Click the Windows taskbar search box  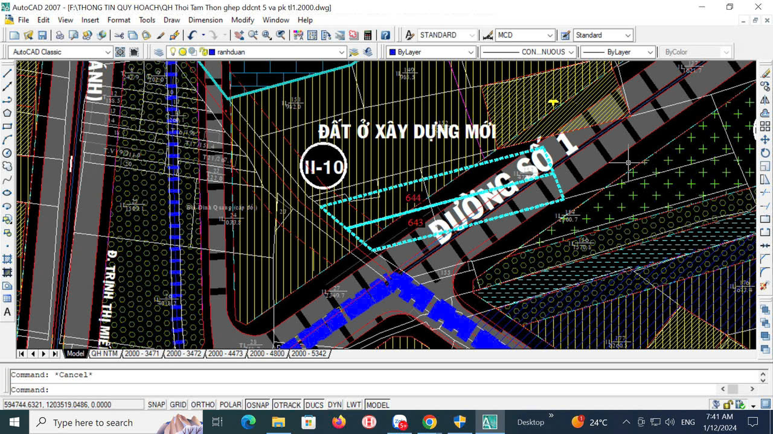coord(92,423)
